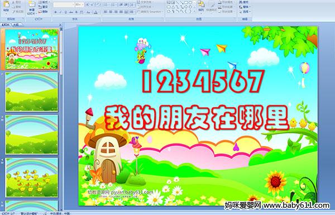
Task: Click the Paste clipboard icon
Action: tap(6, 4)
